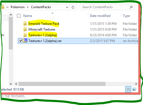Image resolution: width=143 pixels, height=105 pixels.
Task: Click the horizontal scrollbar thumb
Action: tap(62, 84)
